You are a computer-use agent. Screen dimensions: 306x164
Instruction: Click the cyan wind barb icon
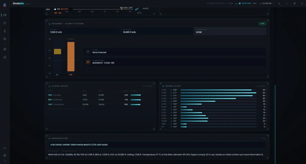coord(137,9)
